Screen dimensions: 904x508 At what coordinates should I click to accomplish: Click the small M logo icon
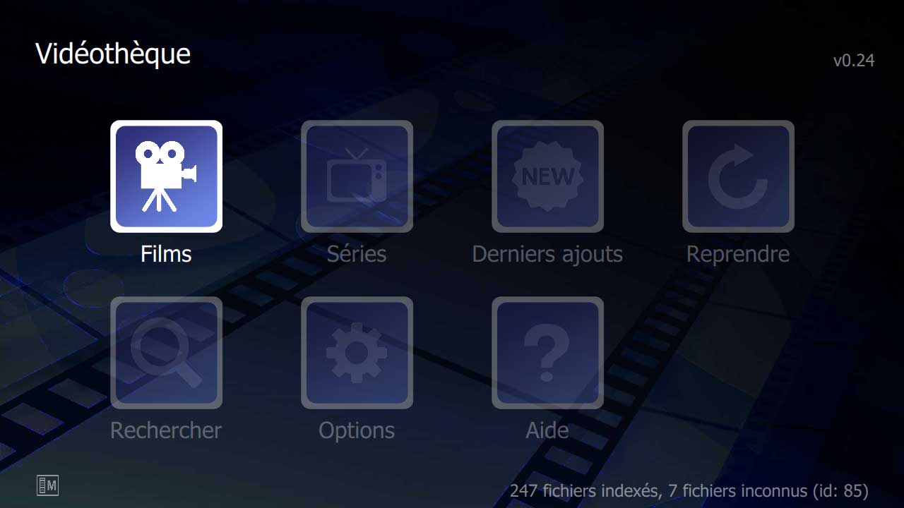coord(47,485)
